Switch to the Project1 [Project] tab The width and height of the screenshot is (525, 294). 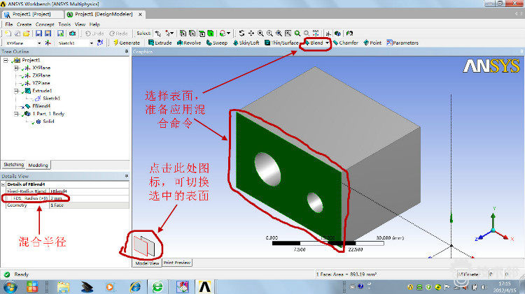[32, 15]
